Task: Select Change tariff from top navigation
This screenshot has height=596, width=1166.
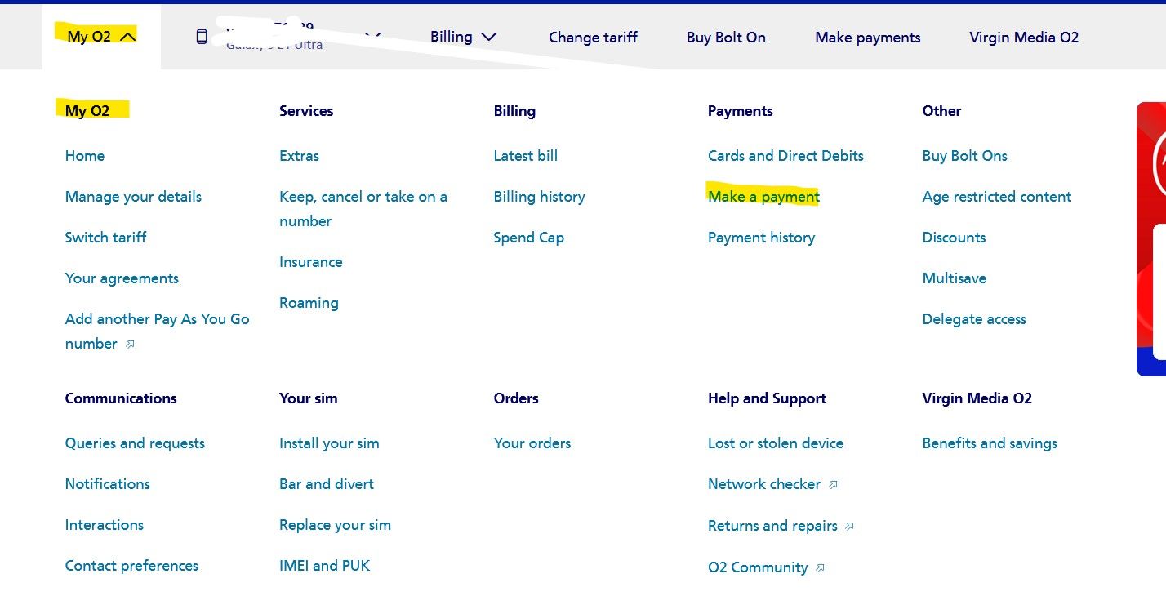Action: (x=593, y=38)
